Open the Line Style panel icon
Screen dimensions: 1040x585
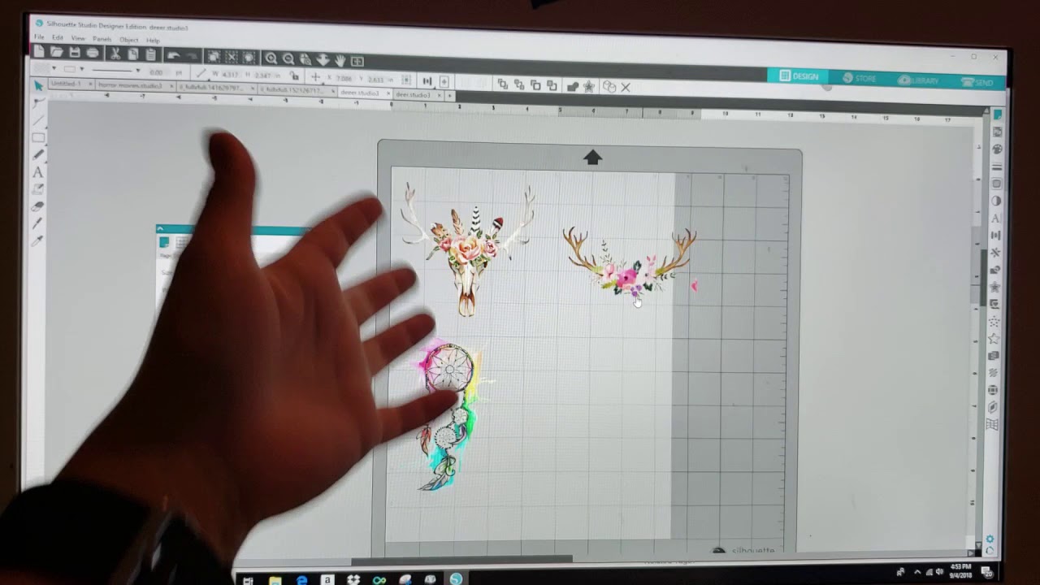click(x=997, y=167)
